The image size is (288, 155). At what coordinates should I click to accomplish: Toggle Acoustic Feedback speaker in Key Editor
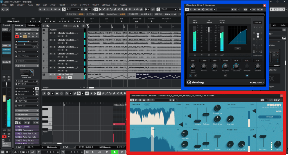tap(87, 94)
